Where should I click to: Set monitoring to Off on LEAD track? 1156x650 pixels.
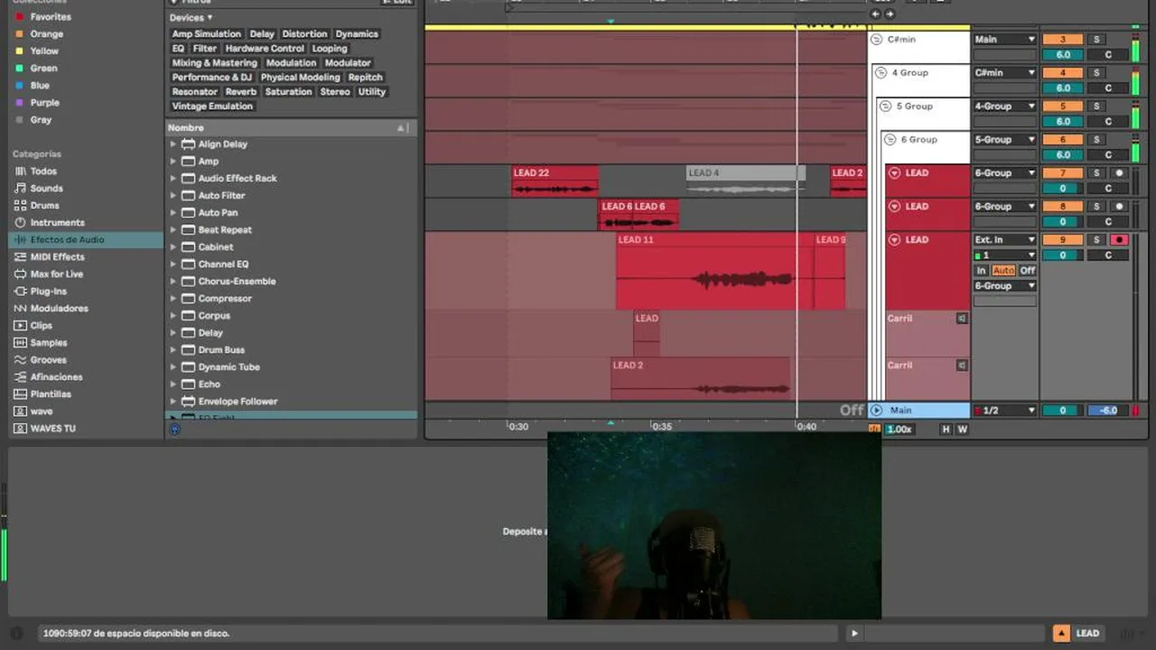click(1027, 270)
